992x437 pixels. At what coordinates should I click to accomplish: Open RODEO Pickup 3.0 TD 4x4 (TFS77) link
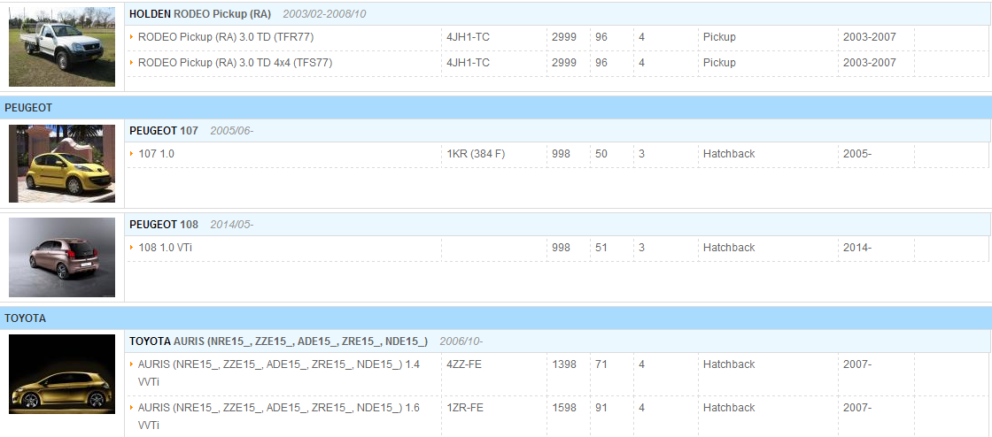pyautogui.click(x=235, y=63)
